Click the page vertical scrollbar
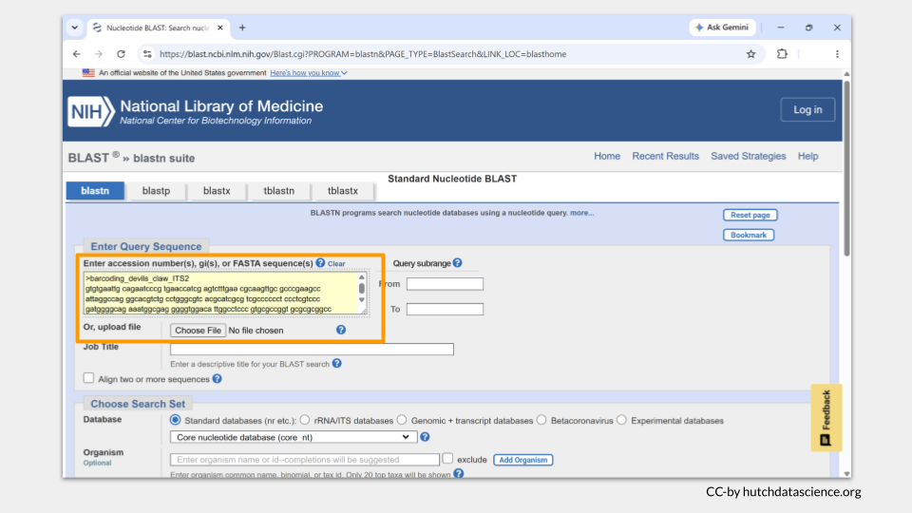Screen dimensions: 912x513 click(846, 169)
